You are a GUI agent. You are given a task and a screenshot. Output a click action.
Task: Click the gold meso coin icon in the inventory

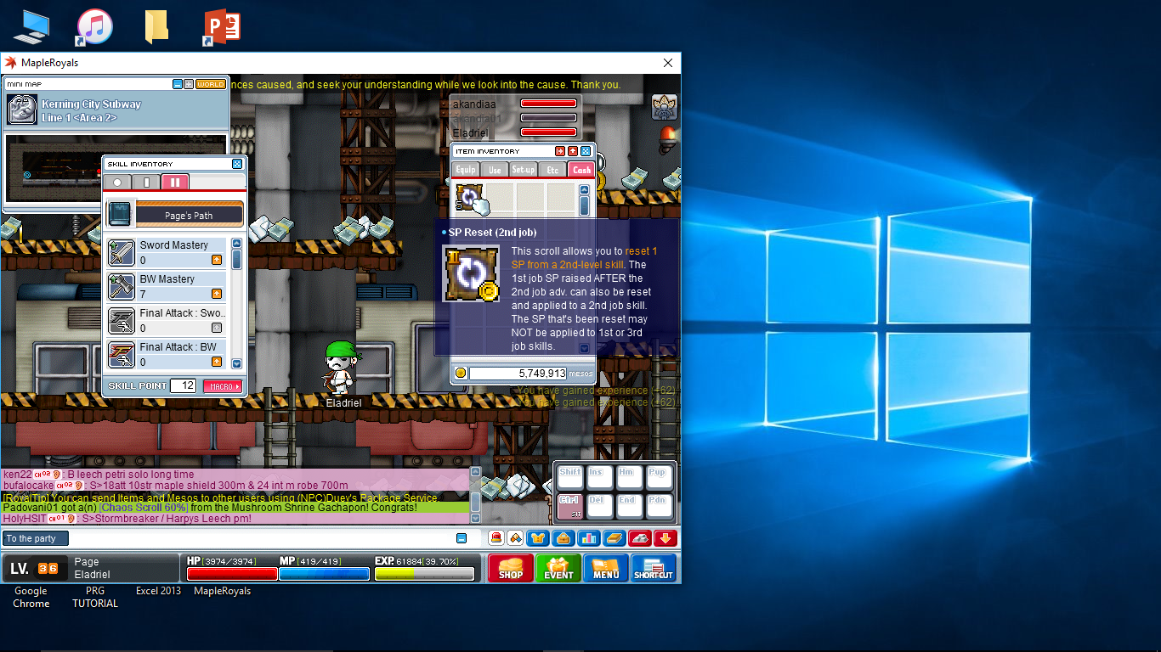[461, 373]
